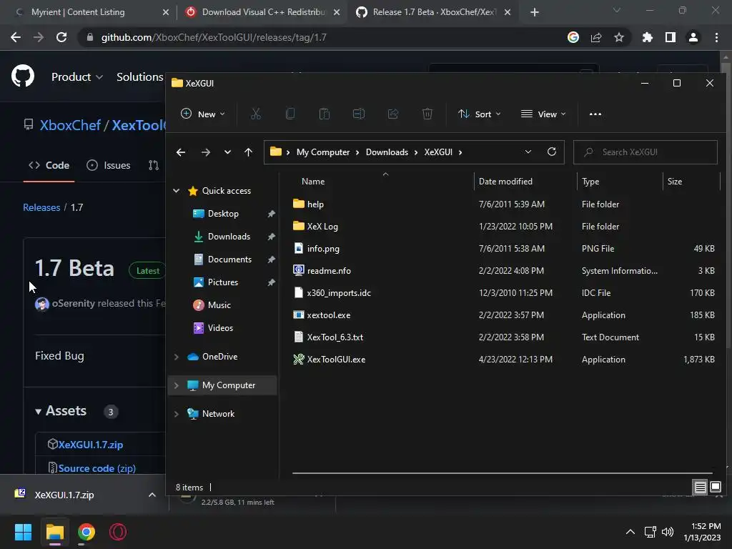This screenshot has width=732, height=549.
Task: Open Opera browser from the taskbar
Action: click(x=118, y=532)
